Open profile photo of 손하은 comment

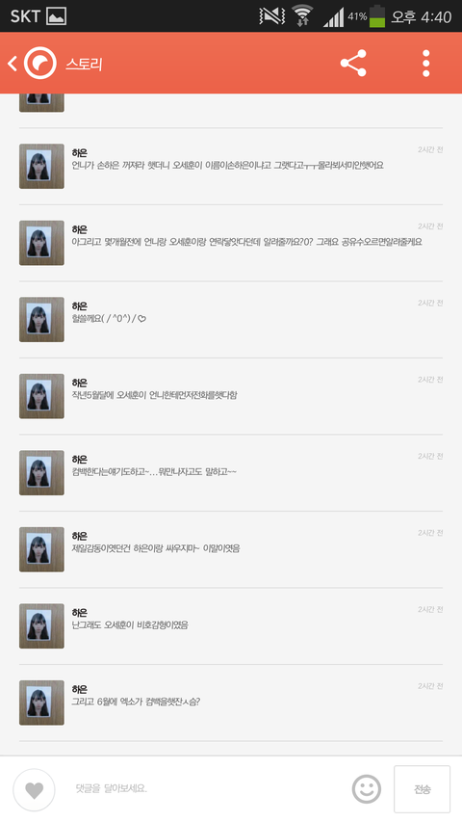point(42,166)
